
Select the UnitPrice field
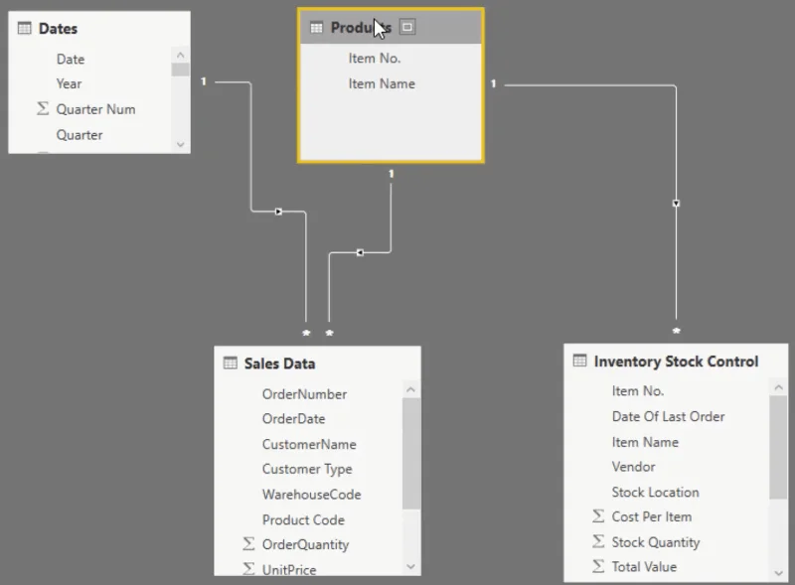(x=289, y=569)
